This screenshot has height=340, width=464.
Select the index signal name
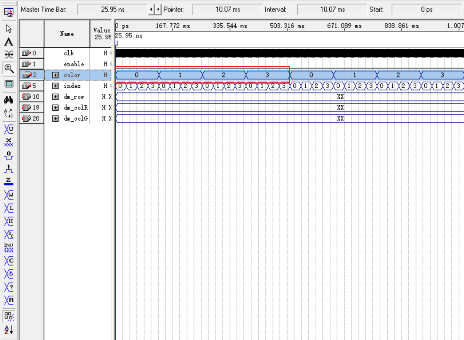(72, 86)
